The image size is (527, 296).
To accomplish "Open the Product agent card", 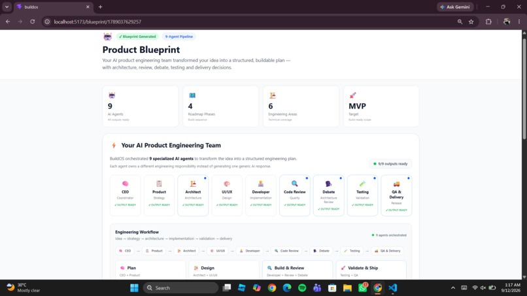I will 159,195.
